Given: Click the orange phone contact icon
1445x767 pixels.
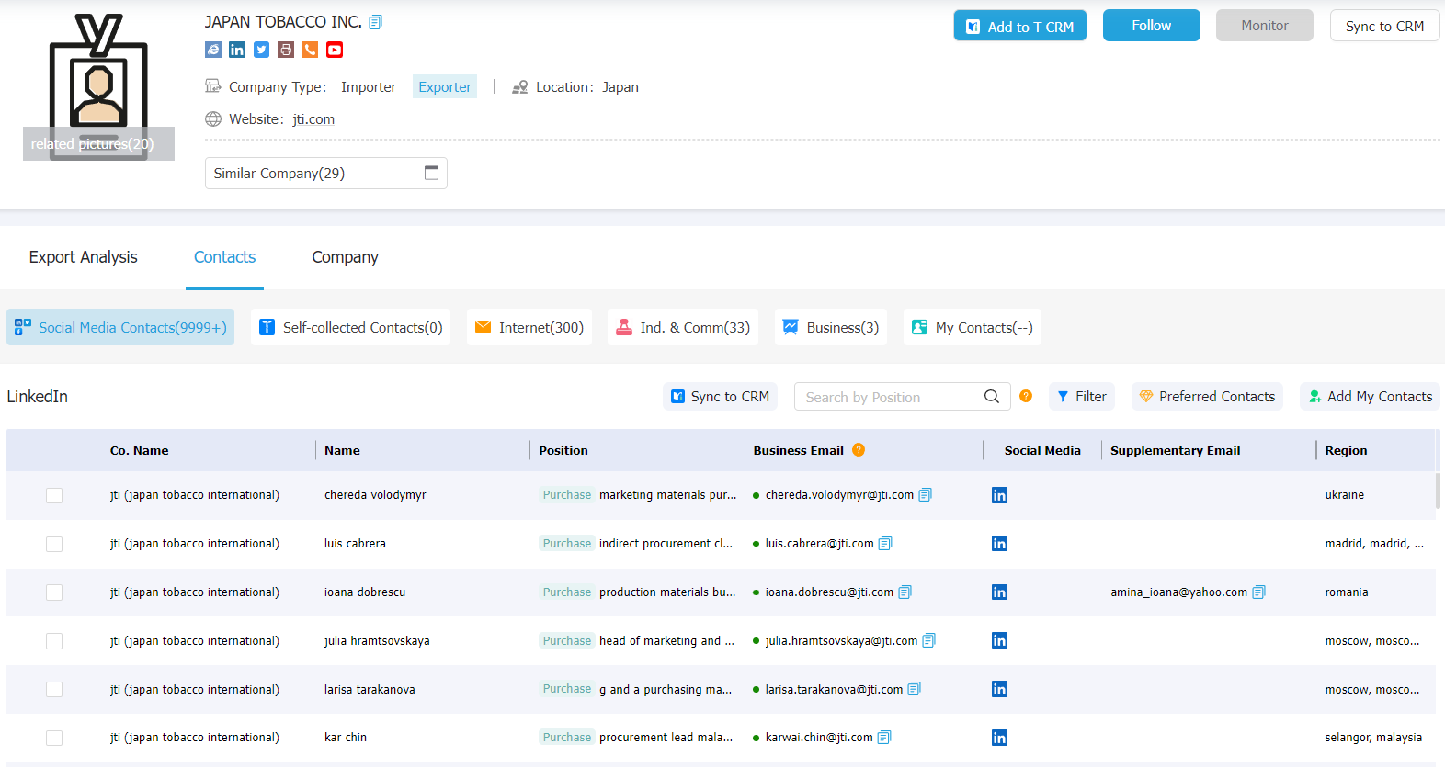Looking at the screenshot, I should click(311, 50).
